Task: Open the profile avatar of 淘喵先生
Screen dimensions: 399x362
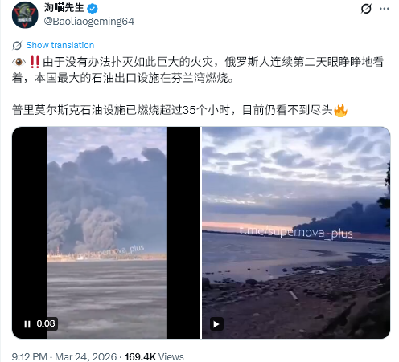Action: tap(25, 15)
